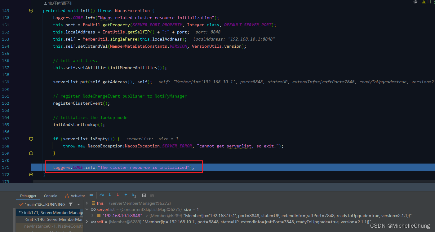Click initAndStartLookup() call on line 165
Viewport: 435px width, 232px height.
(79, 125)
